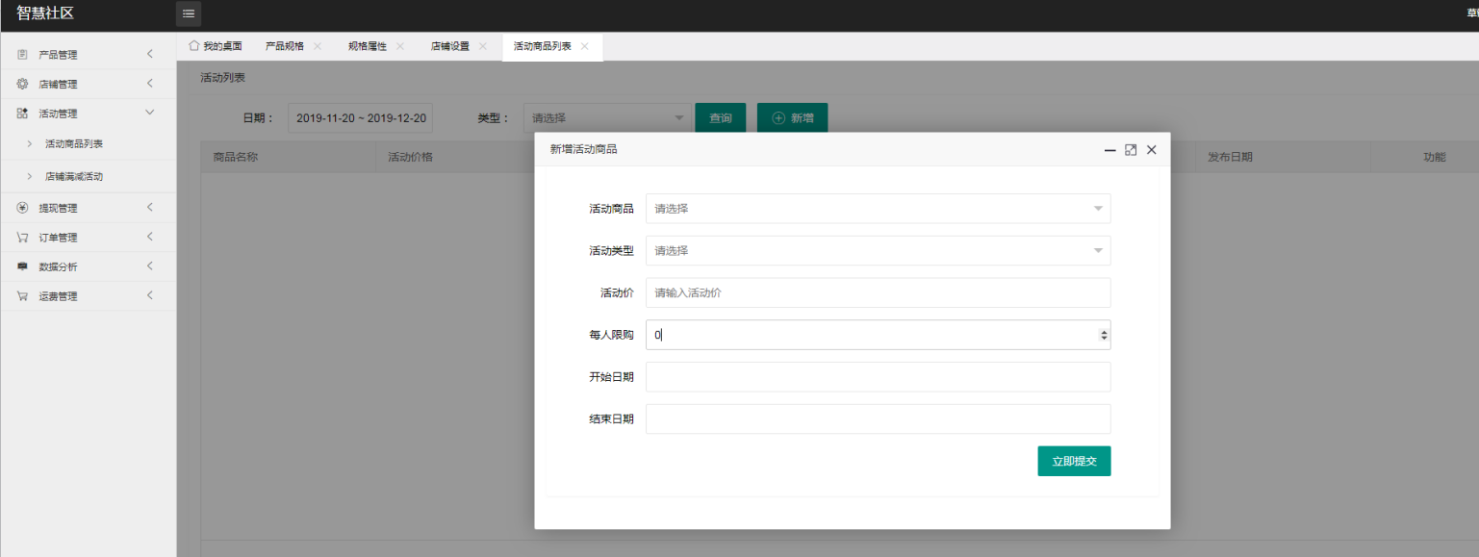Viewport: 1479px width, 557px height.
Task: Click the 店铺管理 gear icon
Action: (x=22, y=84)
